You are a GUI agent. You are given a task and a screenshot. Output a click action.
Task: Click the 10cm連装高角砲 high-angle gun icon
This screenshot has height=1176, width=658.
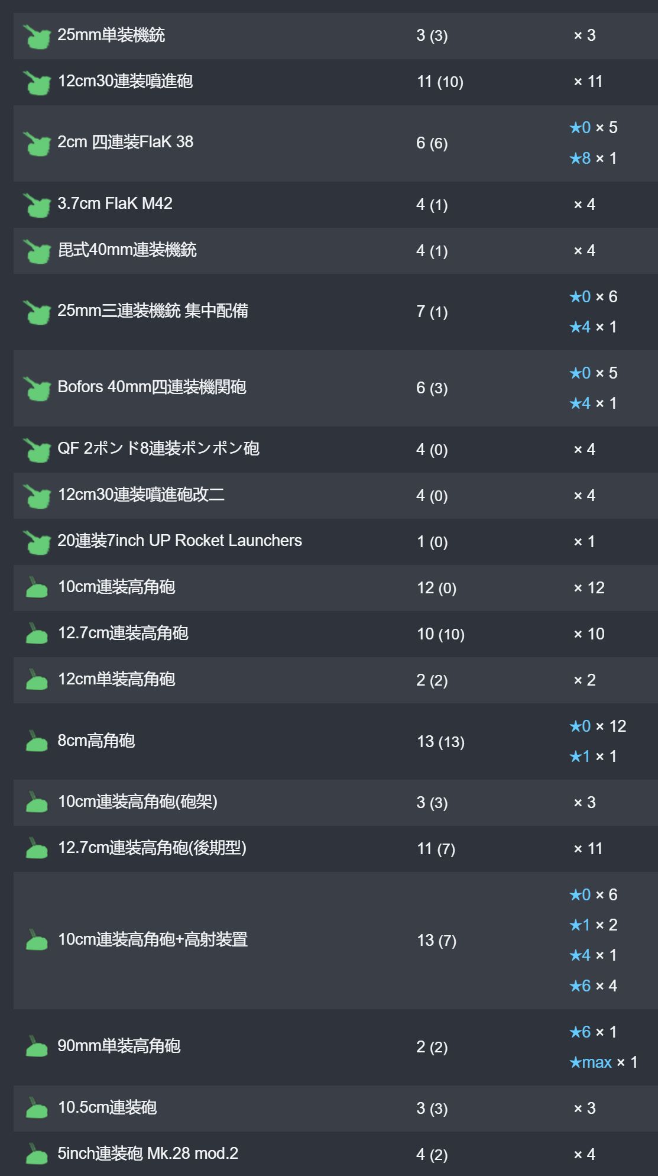coord(37,587)
